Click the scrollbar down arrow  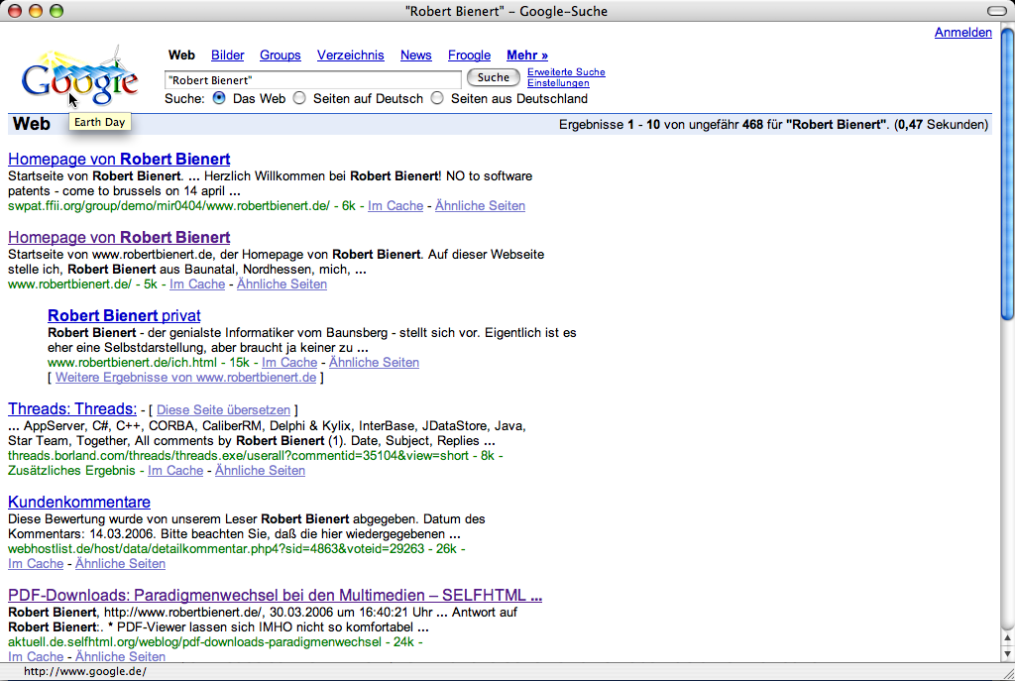(x=1007, y=654)
